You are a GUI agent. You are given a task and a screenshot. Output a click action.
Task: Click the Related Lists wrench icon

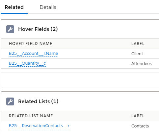[10, 101]
